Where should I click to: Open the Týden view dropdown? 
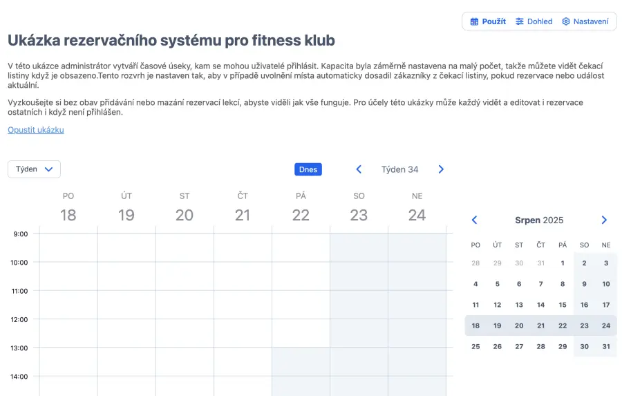pos(34,169)
